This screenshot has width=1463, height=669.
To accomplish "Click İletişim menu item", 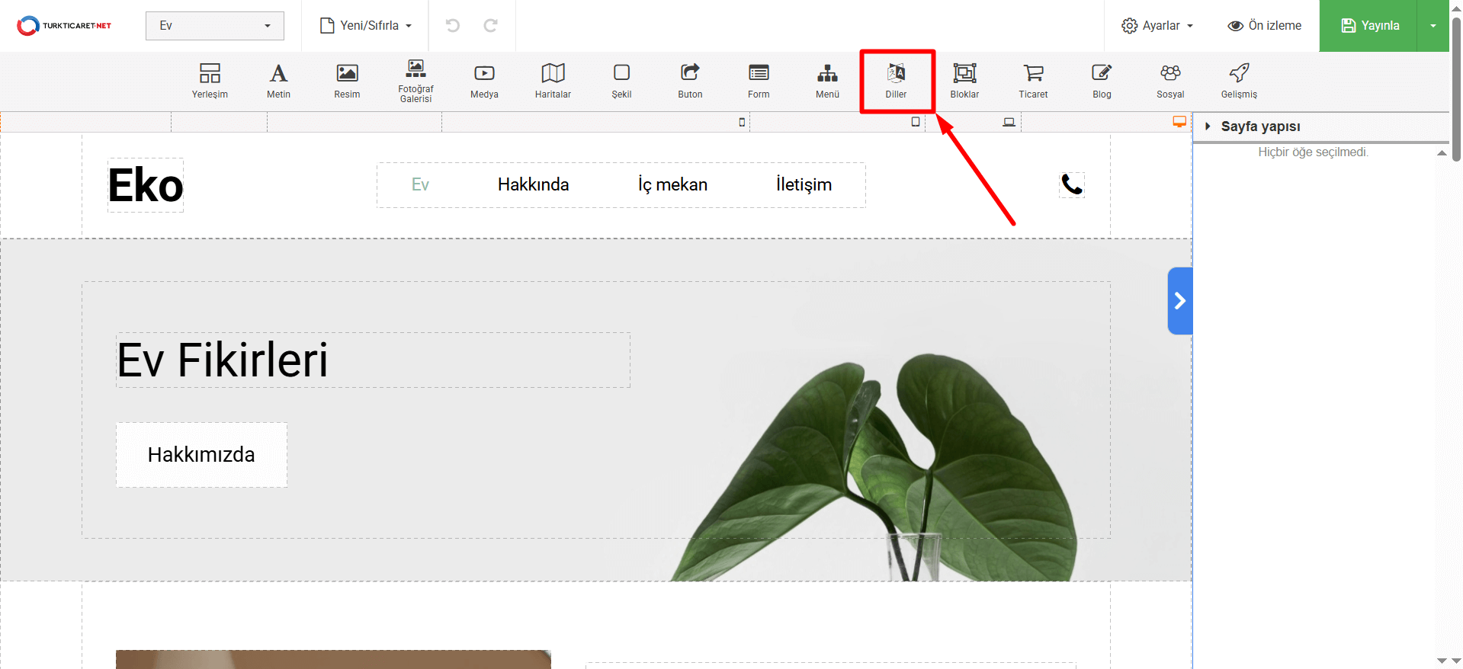I will 804,184.
